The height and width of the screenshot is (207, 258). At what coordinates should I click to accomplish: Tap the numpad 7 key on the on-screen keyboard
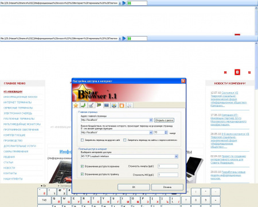(x=186, y=200)
